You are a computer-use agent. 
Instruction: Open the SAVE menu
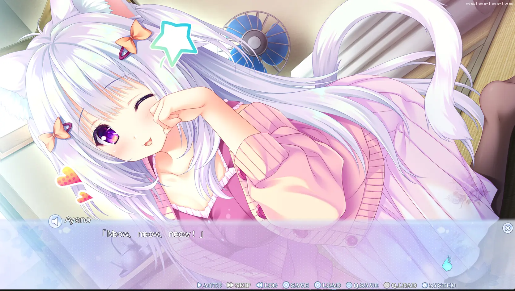click(296, 285)
